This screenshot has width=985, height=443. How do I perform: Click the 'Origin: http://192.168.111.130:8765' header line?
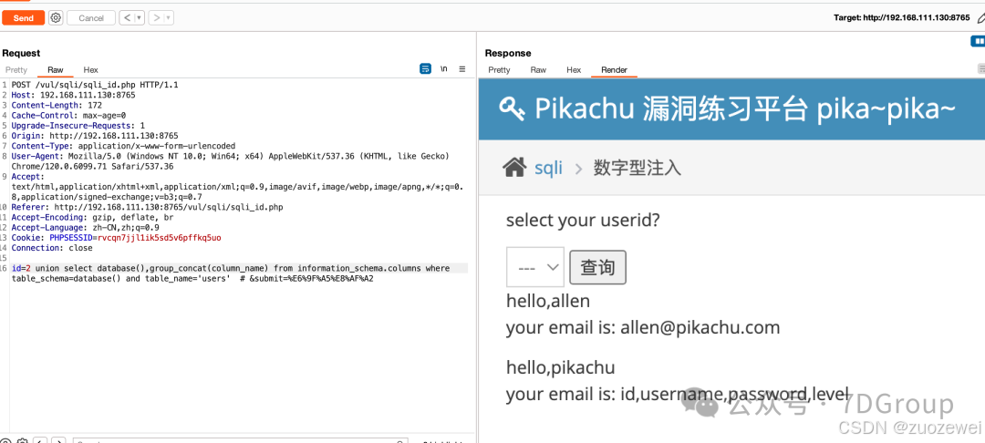point(95,136)
